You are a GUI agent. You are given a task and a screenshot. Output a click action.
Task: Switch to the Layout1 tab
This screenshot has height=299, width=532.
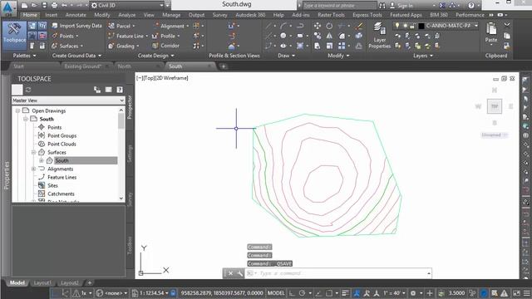pyautogui.click(x=42, y=282)
